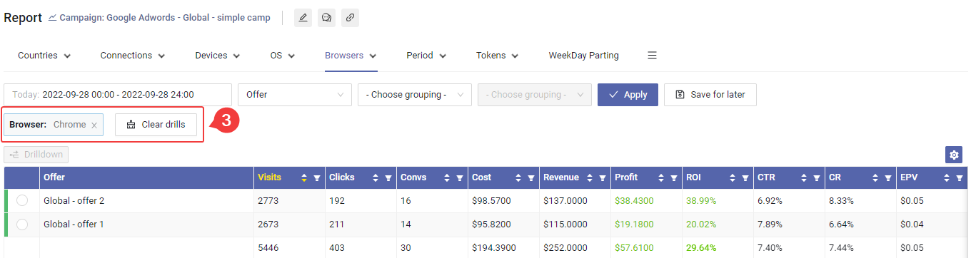The width and height of the screenshot is (971, 258).
Task: Click the Global - offer 2 name
Action: coord(74,201)
